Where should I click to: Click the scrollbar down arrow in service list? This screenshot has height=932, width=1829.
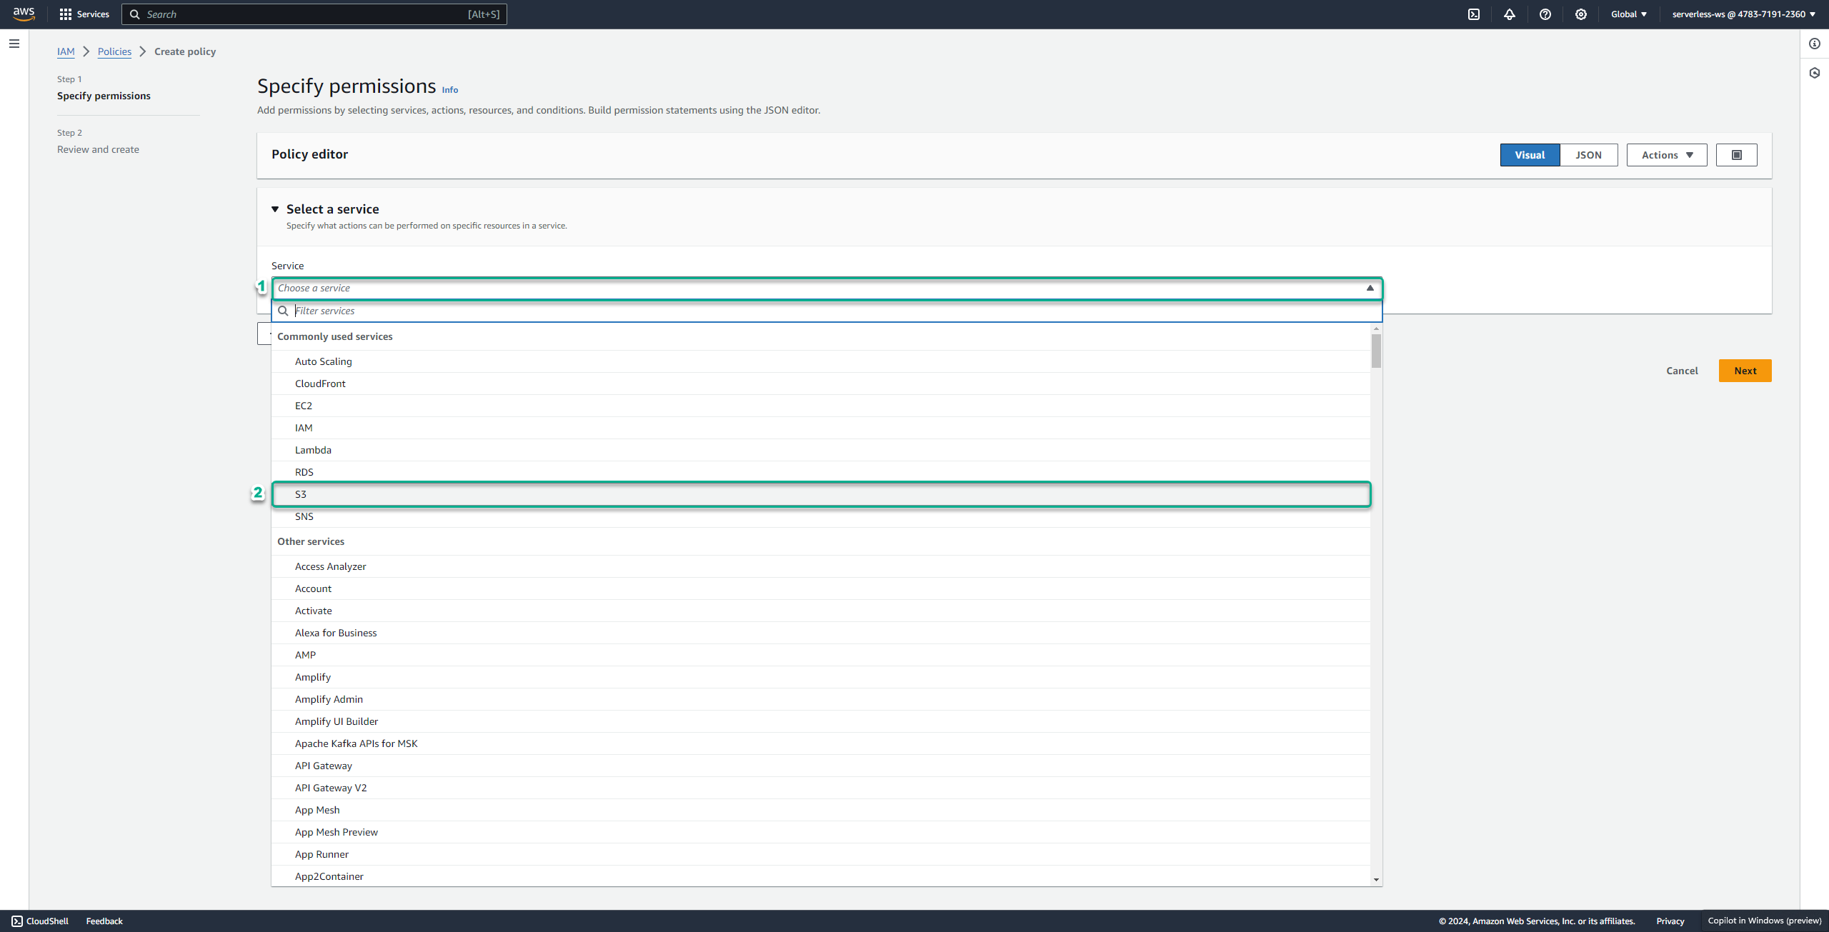[1376, 880]
